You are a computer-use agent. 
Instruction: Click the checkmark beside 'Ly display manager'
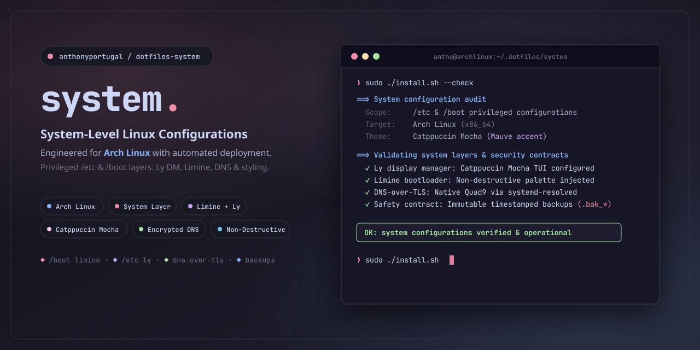point(367,168)
